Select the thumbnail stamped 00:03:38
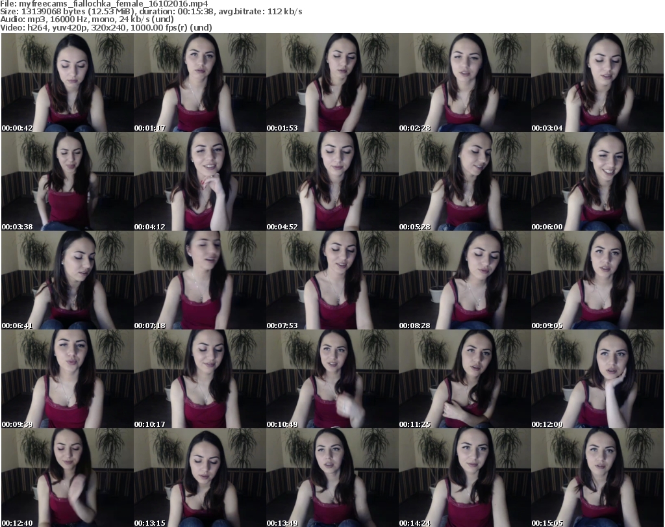The width and height of the screenshot is (665, 527). coord(67,182)
